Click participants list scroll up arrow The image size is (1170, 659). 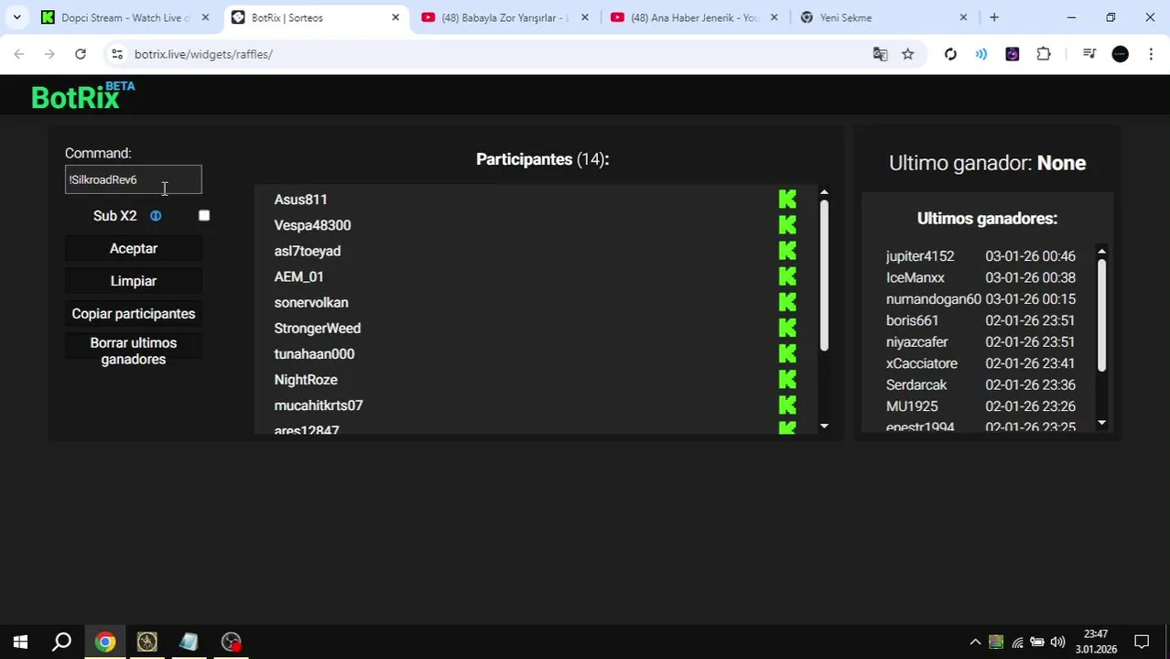[x=824, y=192]
